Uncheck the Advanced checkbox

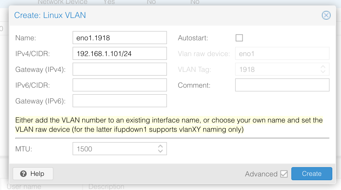[x=284, y=174]
